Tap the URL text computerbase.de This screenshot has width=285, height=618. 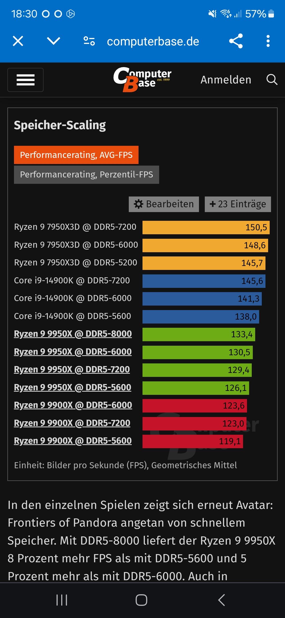(153, 41)
